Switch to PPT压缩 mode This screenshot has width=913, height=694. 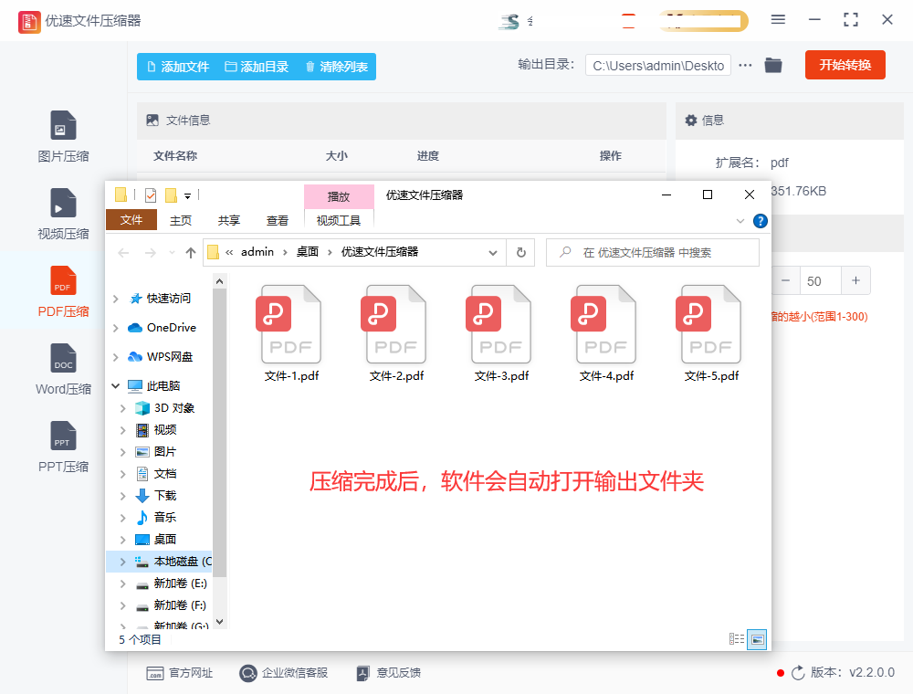coord(63,447)
